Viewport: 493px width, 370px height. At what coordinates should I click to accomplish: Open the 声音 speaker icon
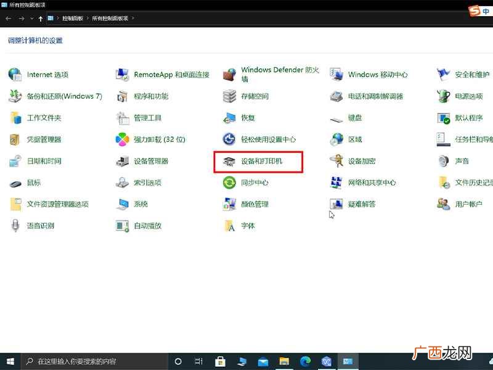443,161
